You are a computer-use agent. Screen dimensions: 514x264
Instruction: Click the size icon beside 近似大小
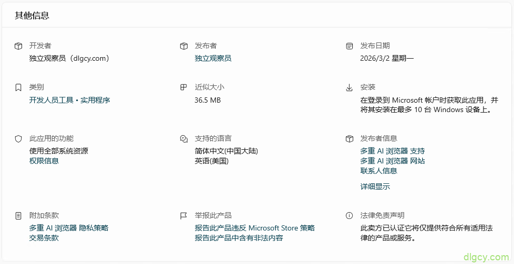coord(184,87)
